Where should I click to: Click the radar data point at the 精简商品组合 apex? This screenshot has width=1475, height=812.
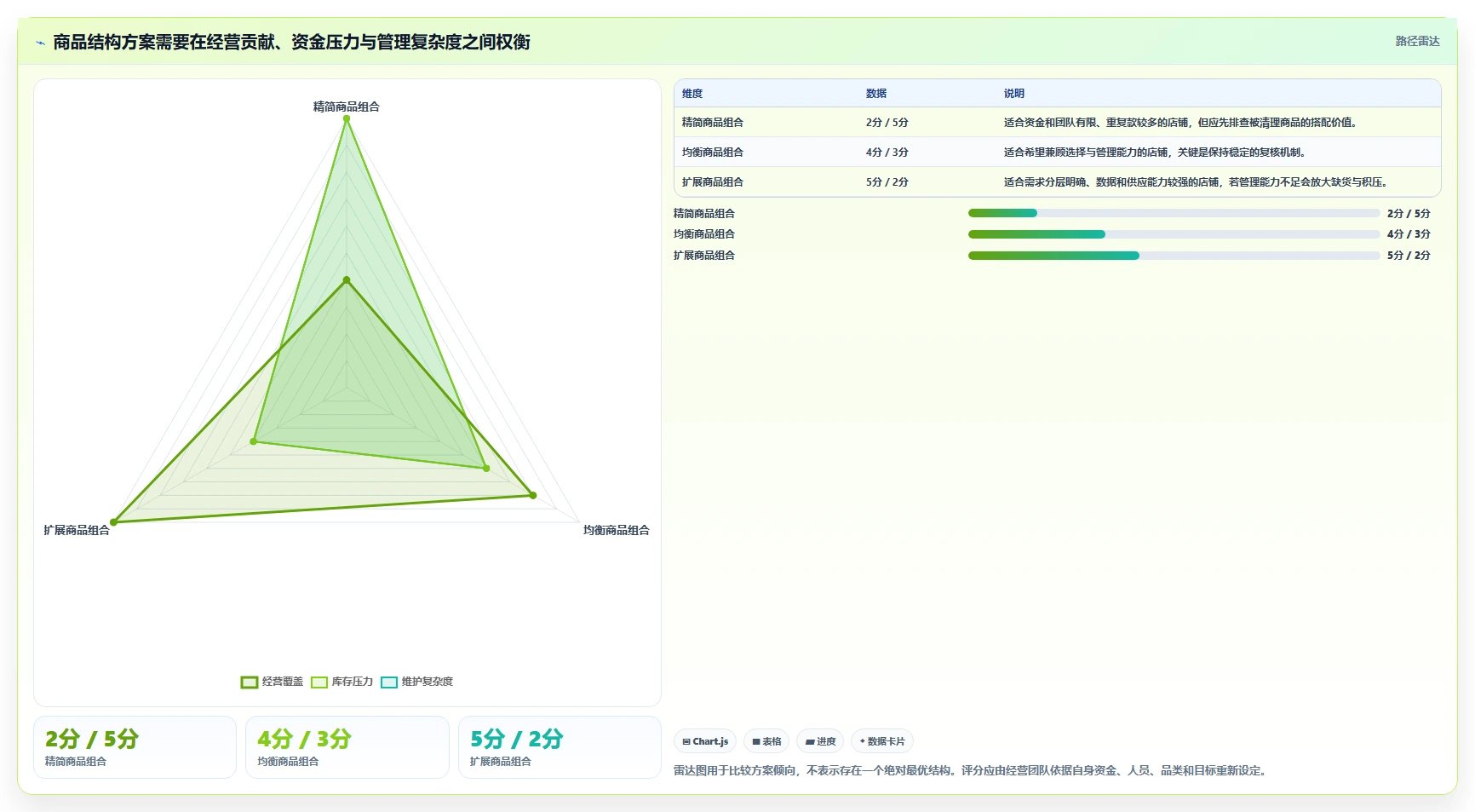347,118
